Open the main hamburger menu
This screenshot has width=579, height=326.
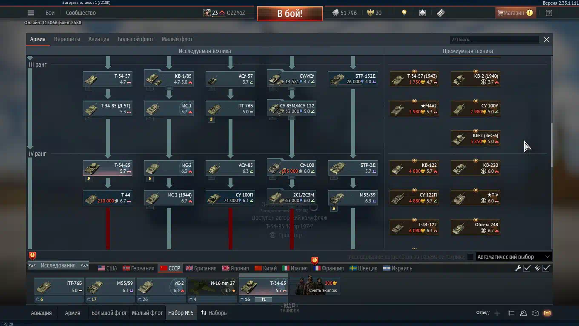[x=31, y=13]
